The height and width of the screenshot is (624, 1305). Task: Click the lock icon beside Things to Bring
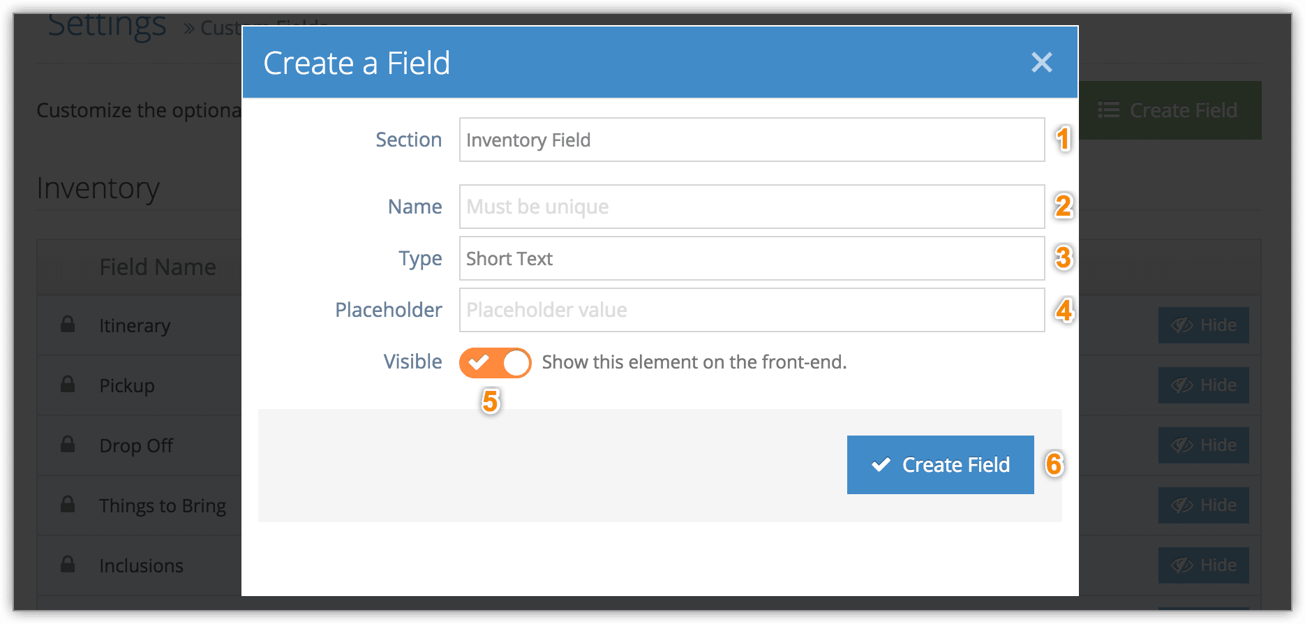pos(68,504)
